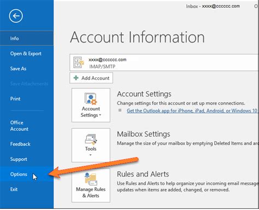Click the Rules and Alerts bell-folder icon
Screen dimensions: 259x210
91,179
